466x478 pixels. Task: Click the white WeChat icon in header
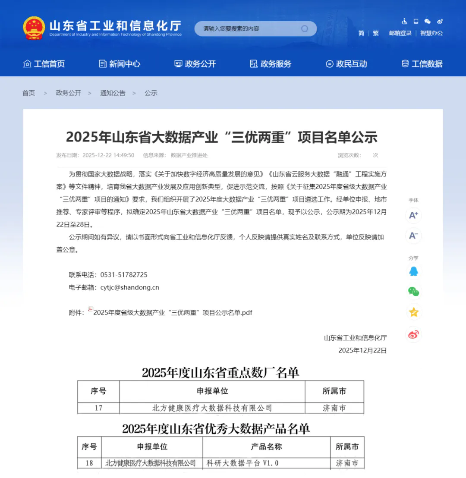point(428,21)
